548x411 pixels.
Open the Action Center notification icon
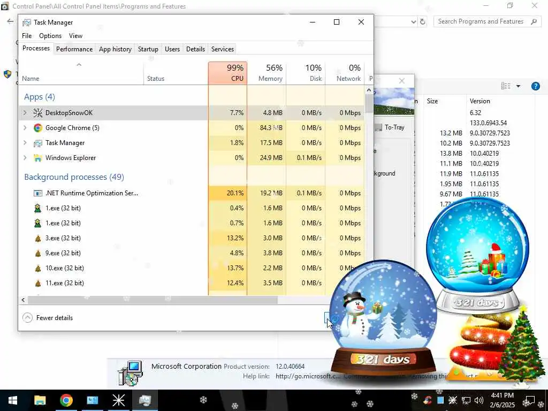click(530, 400)
